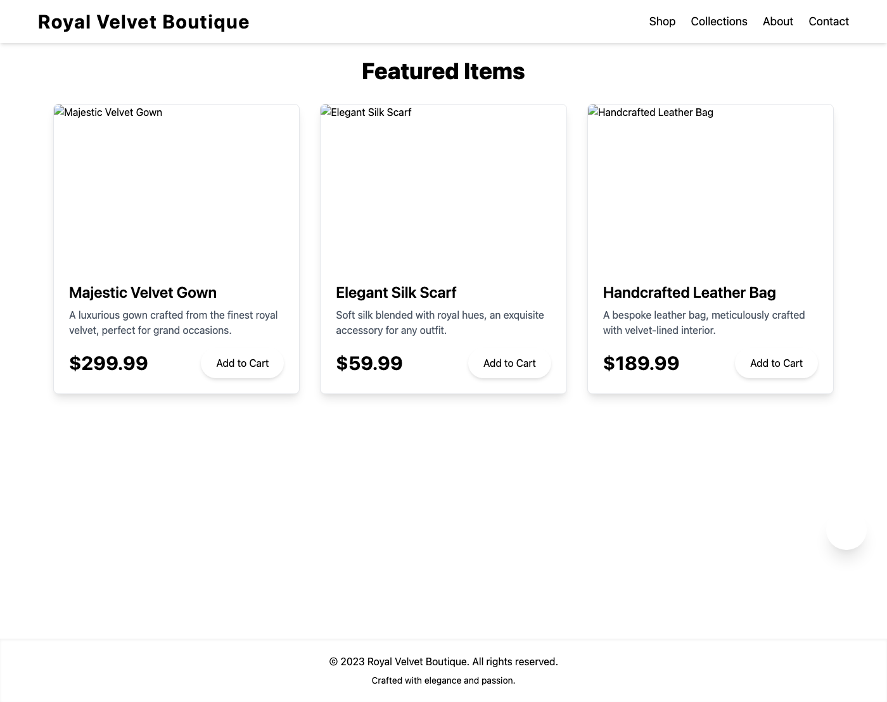Click the Elegant Silk Scarf product title
Screen dimensions: 887x702
(395, 293)
